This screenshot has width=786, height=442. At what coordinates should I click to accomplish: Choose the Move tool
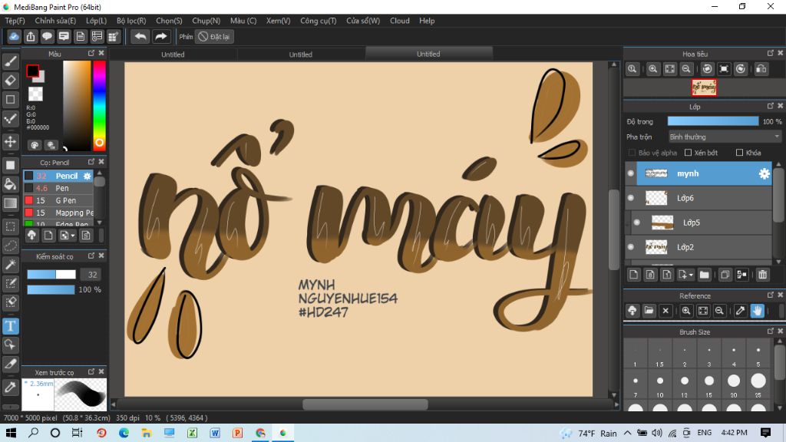(11, 142)
